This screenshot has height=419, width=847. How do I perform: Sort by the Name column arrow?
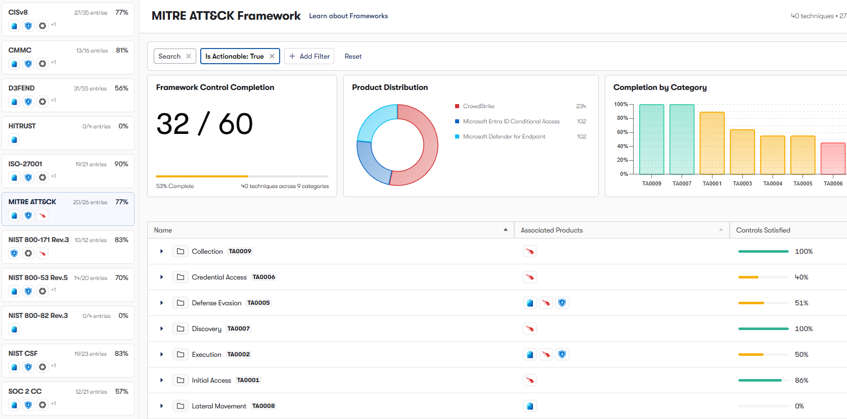(506, 230)
